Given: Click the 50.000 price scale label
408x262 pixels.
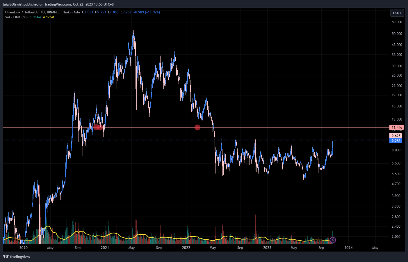Looking at the screenshot, I should click(397, 34).
